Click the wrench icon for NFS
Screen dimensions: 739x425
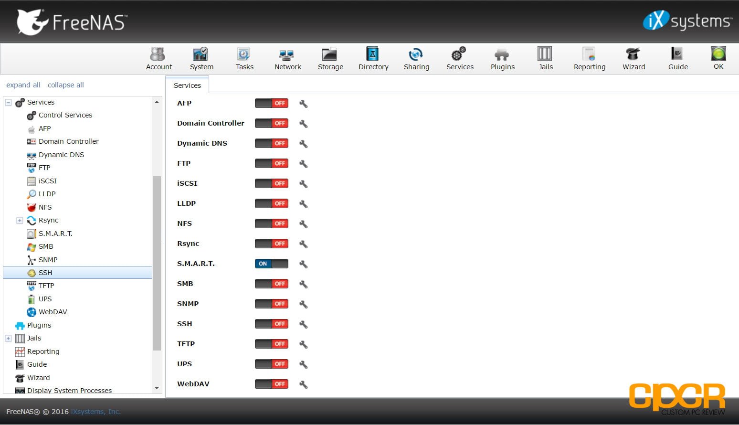303,224
